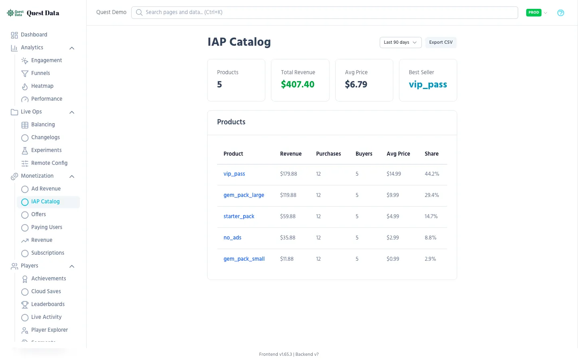The width and height of the screenshot is (578, 361).
Task: Click the Ad Revenue circle icon
Action: (25, 189)
